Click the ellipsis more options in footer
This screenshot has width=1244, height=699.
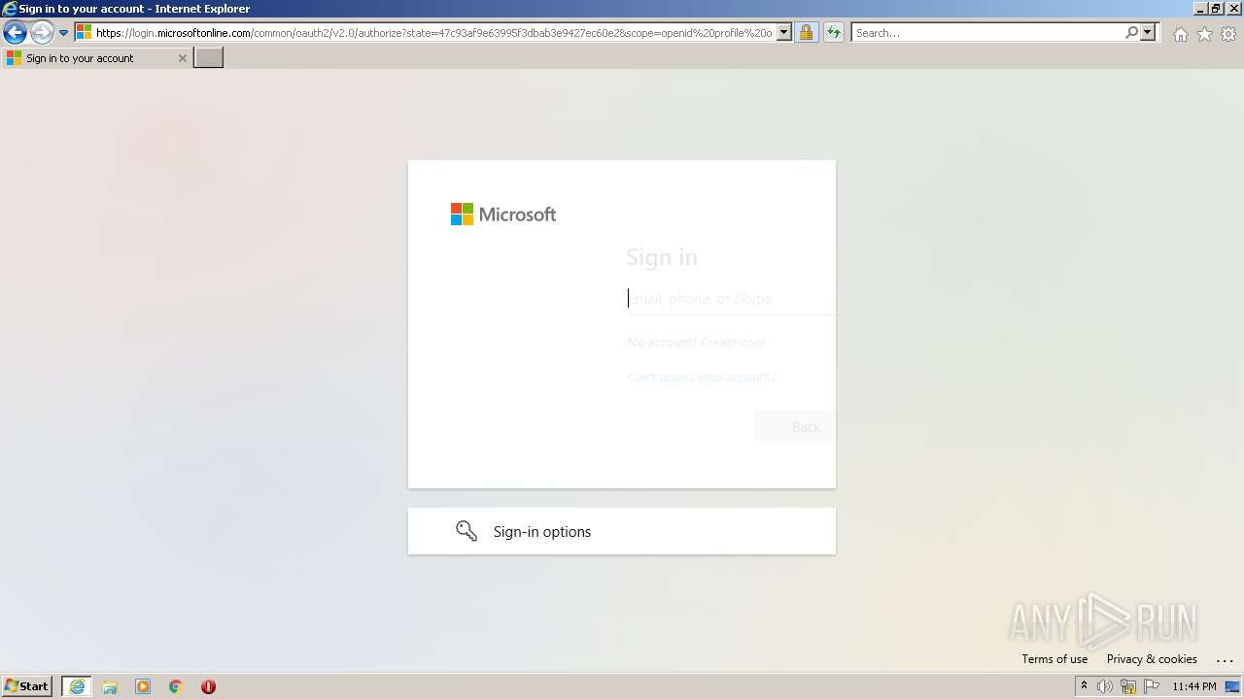coord(1225,659)
